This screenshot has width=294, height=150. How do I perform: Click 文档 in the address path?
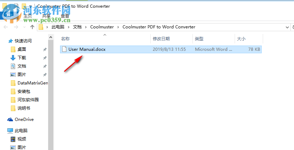pos(77,27)
